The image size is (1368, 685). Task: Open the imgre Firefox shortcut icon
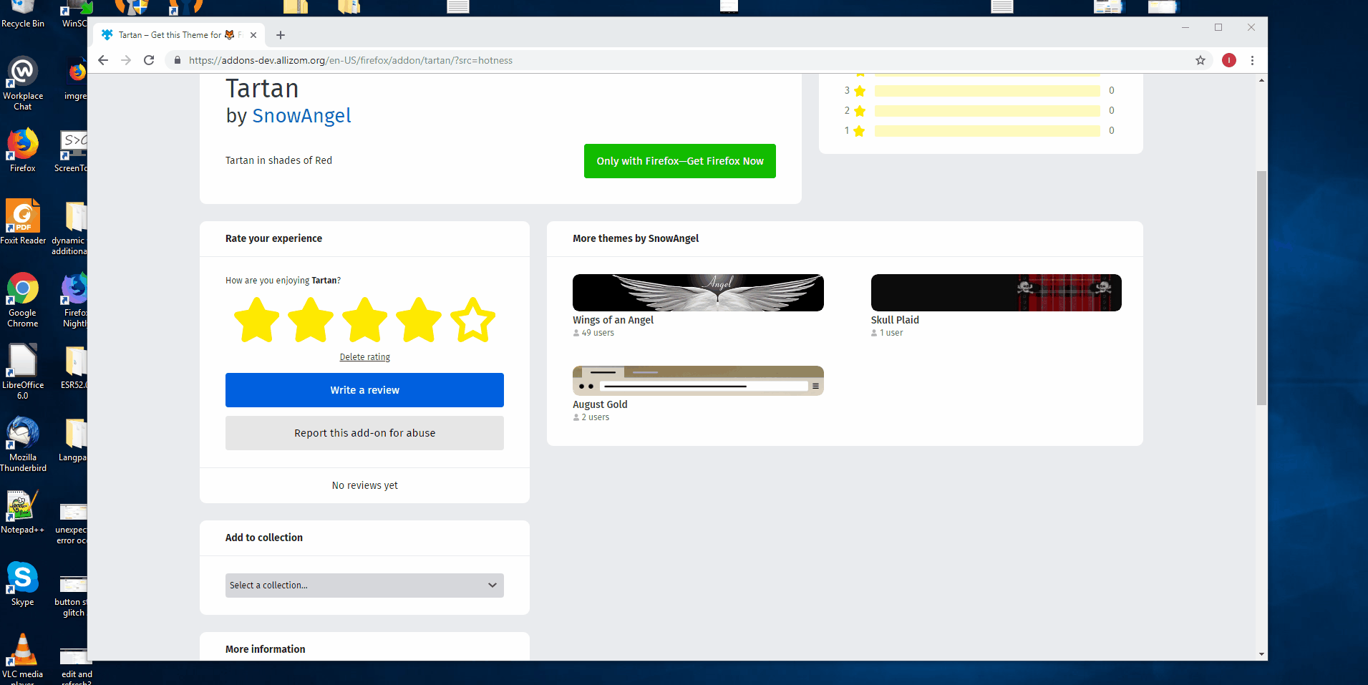(x=76, y=79)
